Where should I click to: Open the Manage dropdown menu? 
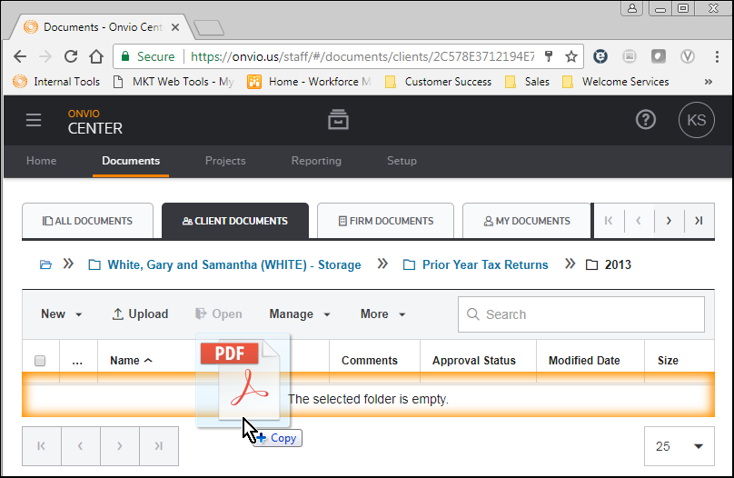[300, 314]
